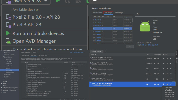Show Android TV (4K) AVD folder on disk

167,59
